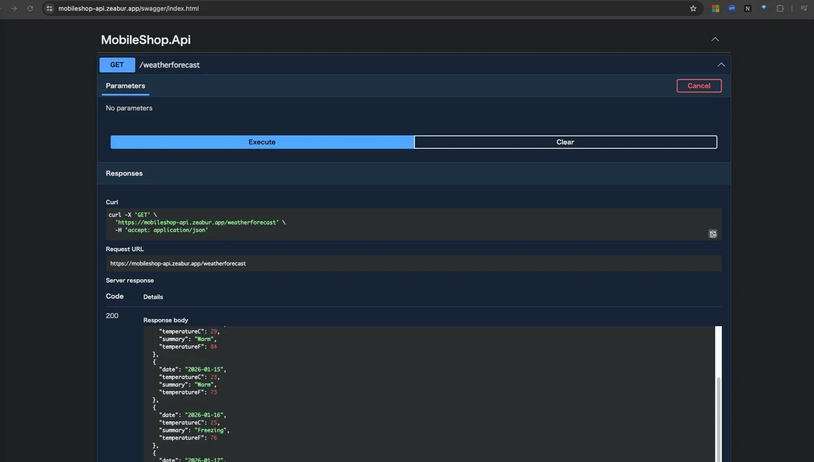Bookmark this page with the star icon

tap(693, 9)
